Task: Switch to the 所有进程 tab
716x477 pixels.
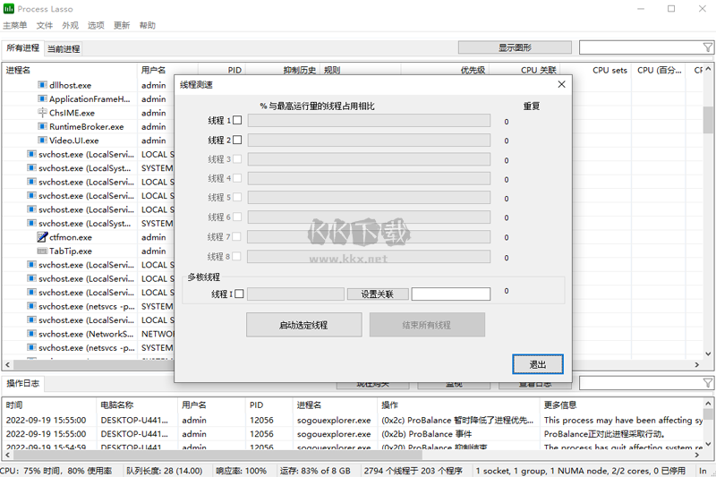Action: [x=22, y=48]
